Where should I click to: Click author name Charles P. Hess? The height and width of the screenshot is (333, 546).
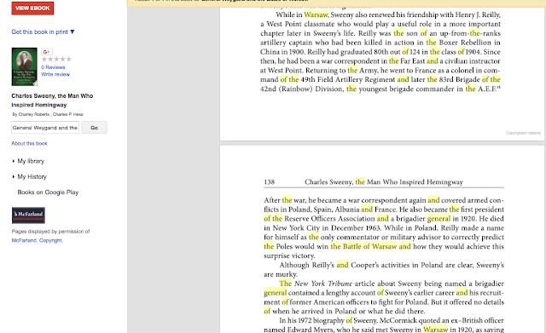point(68,114)
